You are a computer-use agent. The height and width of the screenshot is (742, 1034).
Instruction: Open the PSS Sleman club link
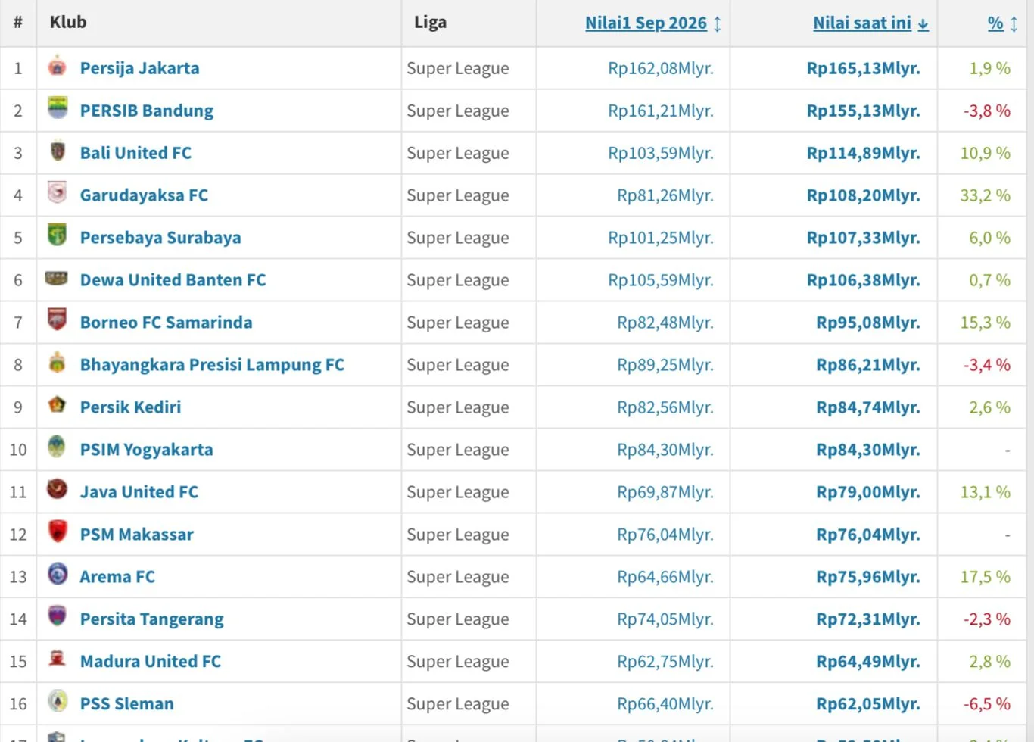[x=127, y=704]
